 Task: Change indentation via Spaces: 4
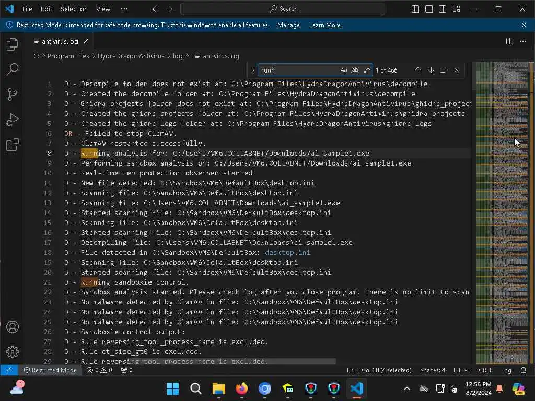tap(433, 370)
